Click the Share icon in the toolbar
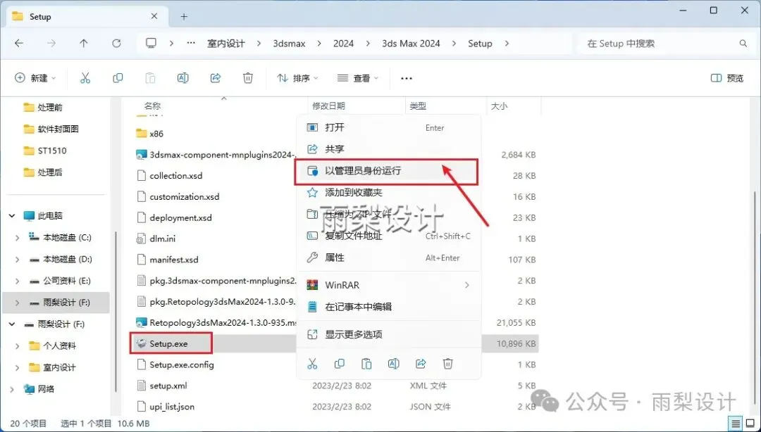 [216, 78]
